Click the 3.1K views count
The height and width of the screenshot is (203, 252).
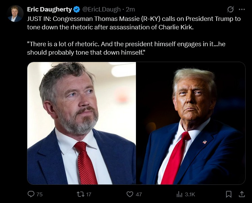(190, 194)
